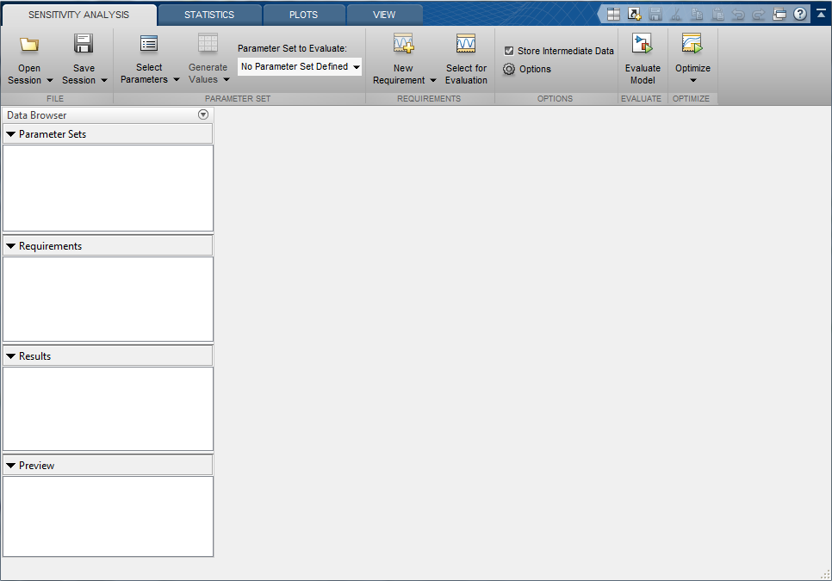Click the help question mark icon
Viewport: 832px width, 581px height.
(x=799, y=15)
